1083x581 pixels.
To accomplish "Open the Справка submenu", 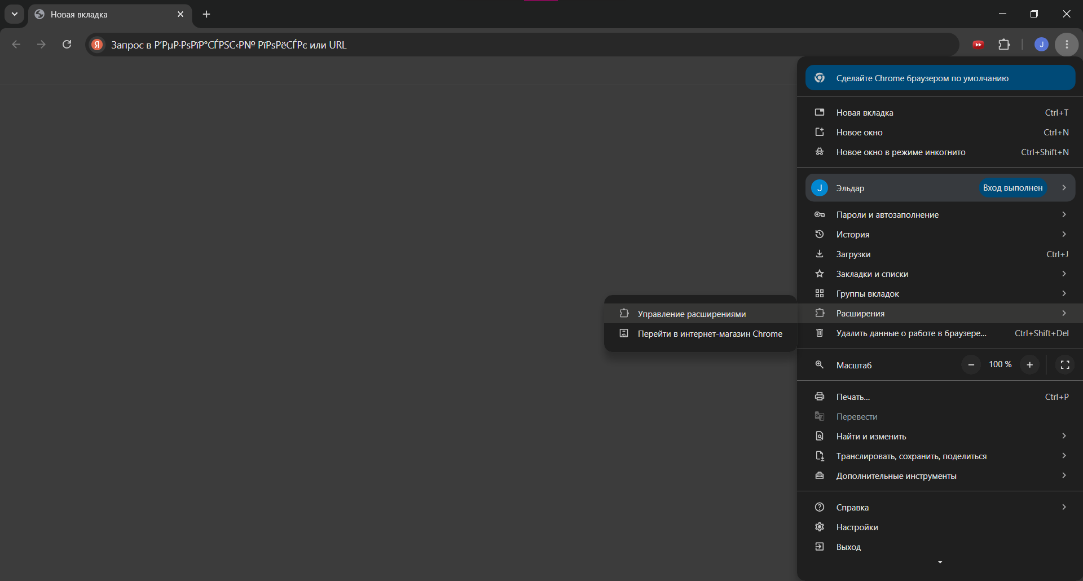I will click(940, 507).
